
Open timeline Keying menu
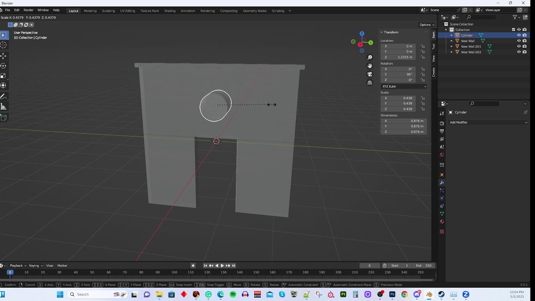click(x=36, y=265)
